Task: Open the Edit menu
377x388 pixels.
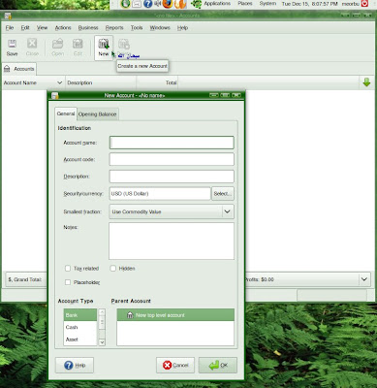Action: pyautogui.click(x=25, y=28)
